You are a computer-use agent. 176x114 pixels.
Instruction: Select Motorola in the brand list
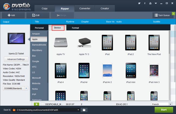[39, 83]
